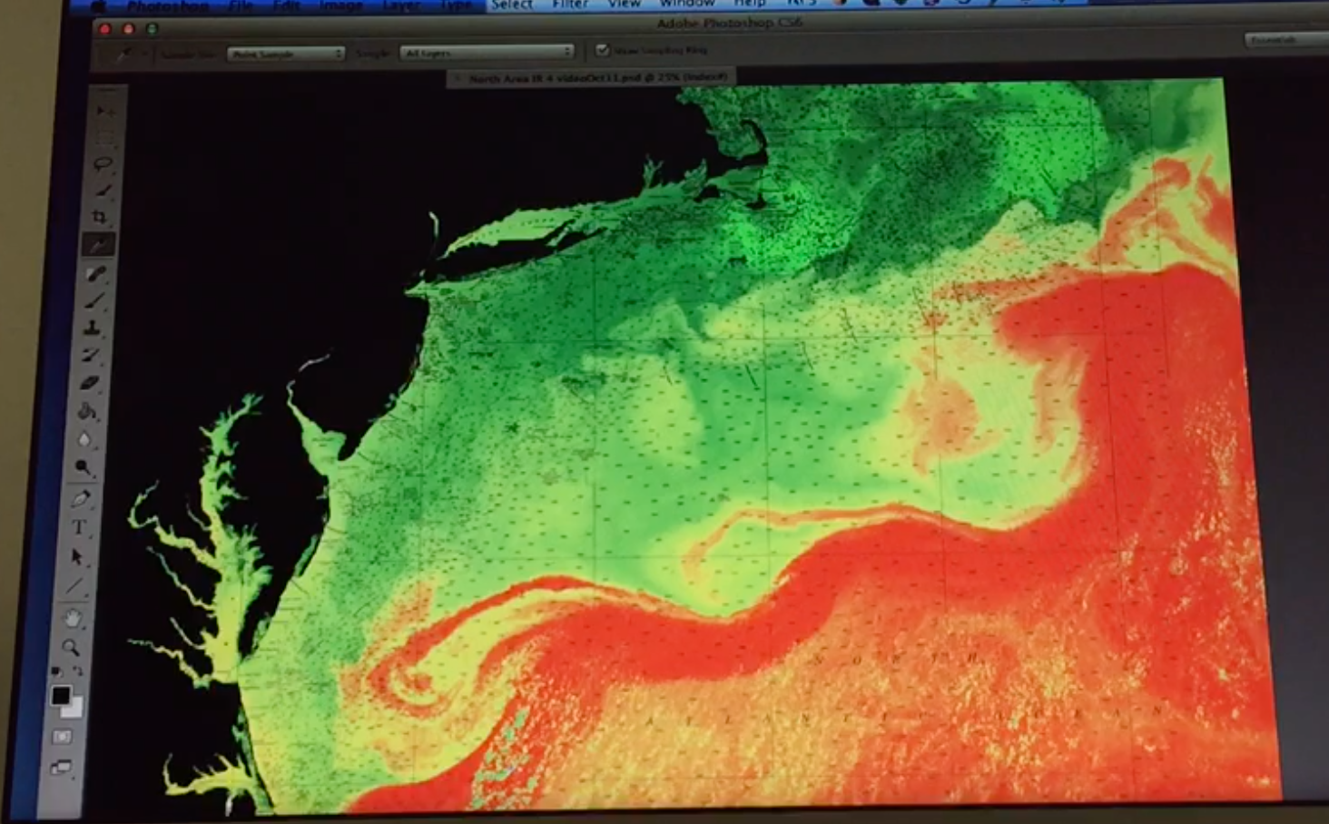This screenshot has height=824, width=1329.
Task: Select the Clone Stamp tool
Action: click(x=93, y=328)
